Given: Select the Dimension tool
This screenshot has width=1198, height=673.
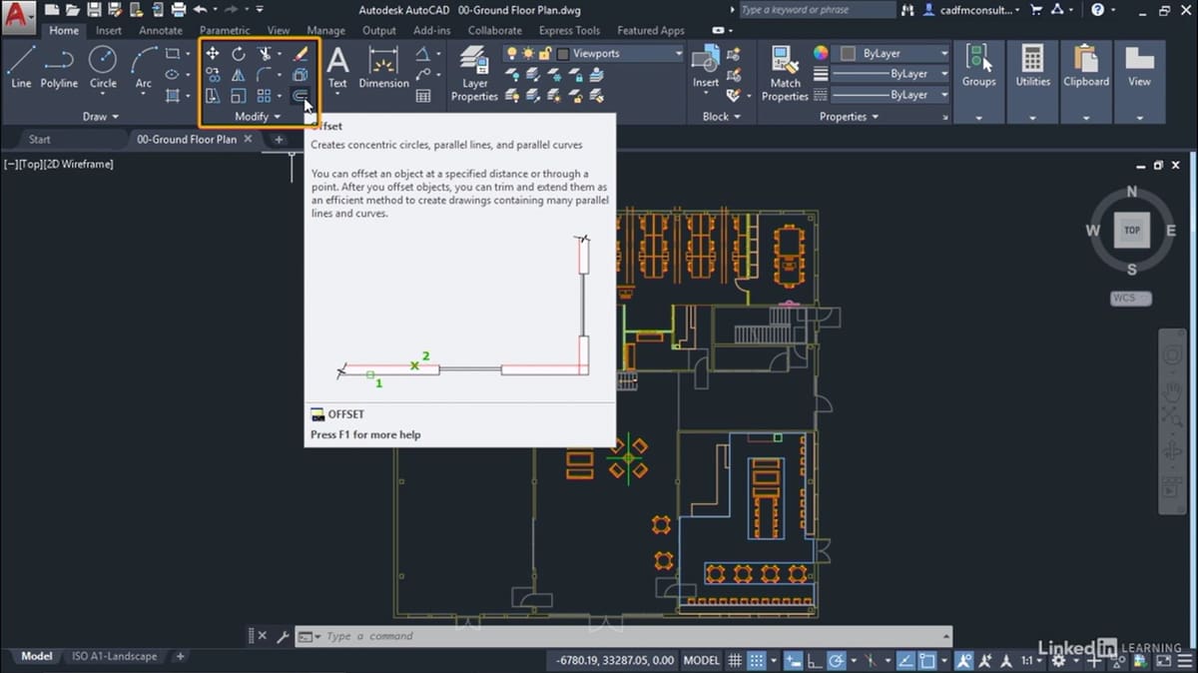Looking at the screenshot, I should [x=383, y=67].
